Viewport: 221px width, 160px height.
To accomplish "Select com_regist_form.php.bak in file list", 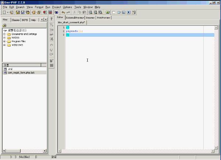I will (x=21, y=72).
